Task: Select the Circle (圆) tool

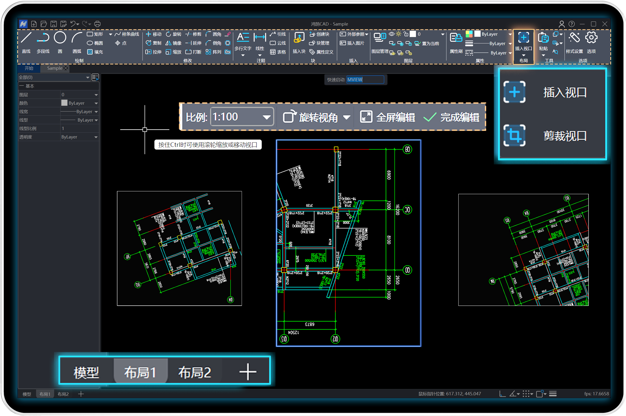Action: tap(60, 38)
